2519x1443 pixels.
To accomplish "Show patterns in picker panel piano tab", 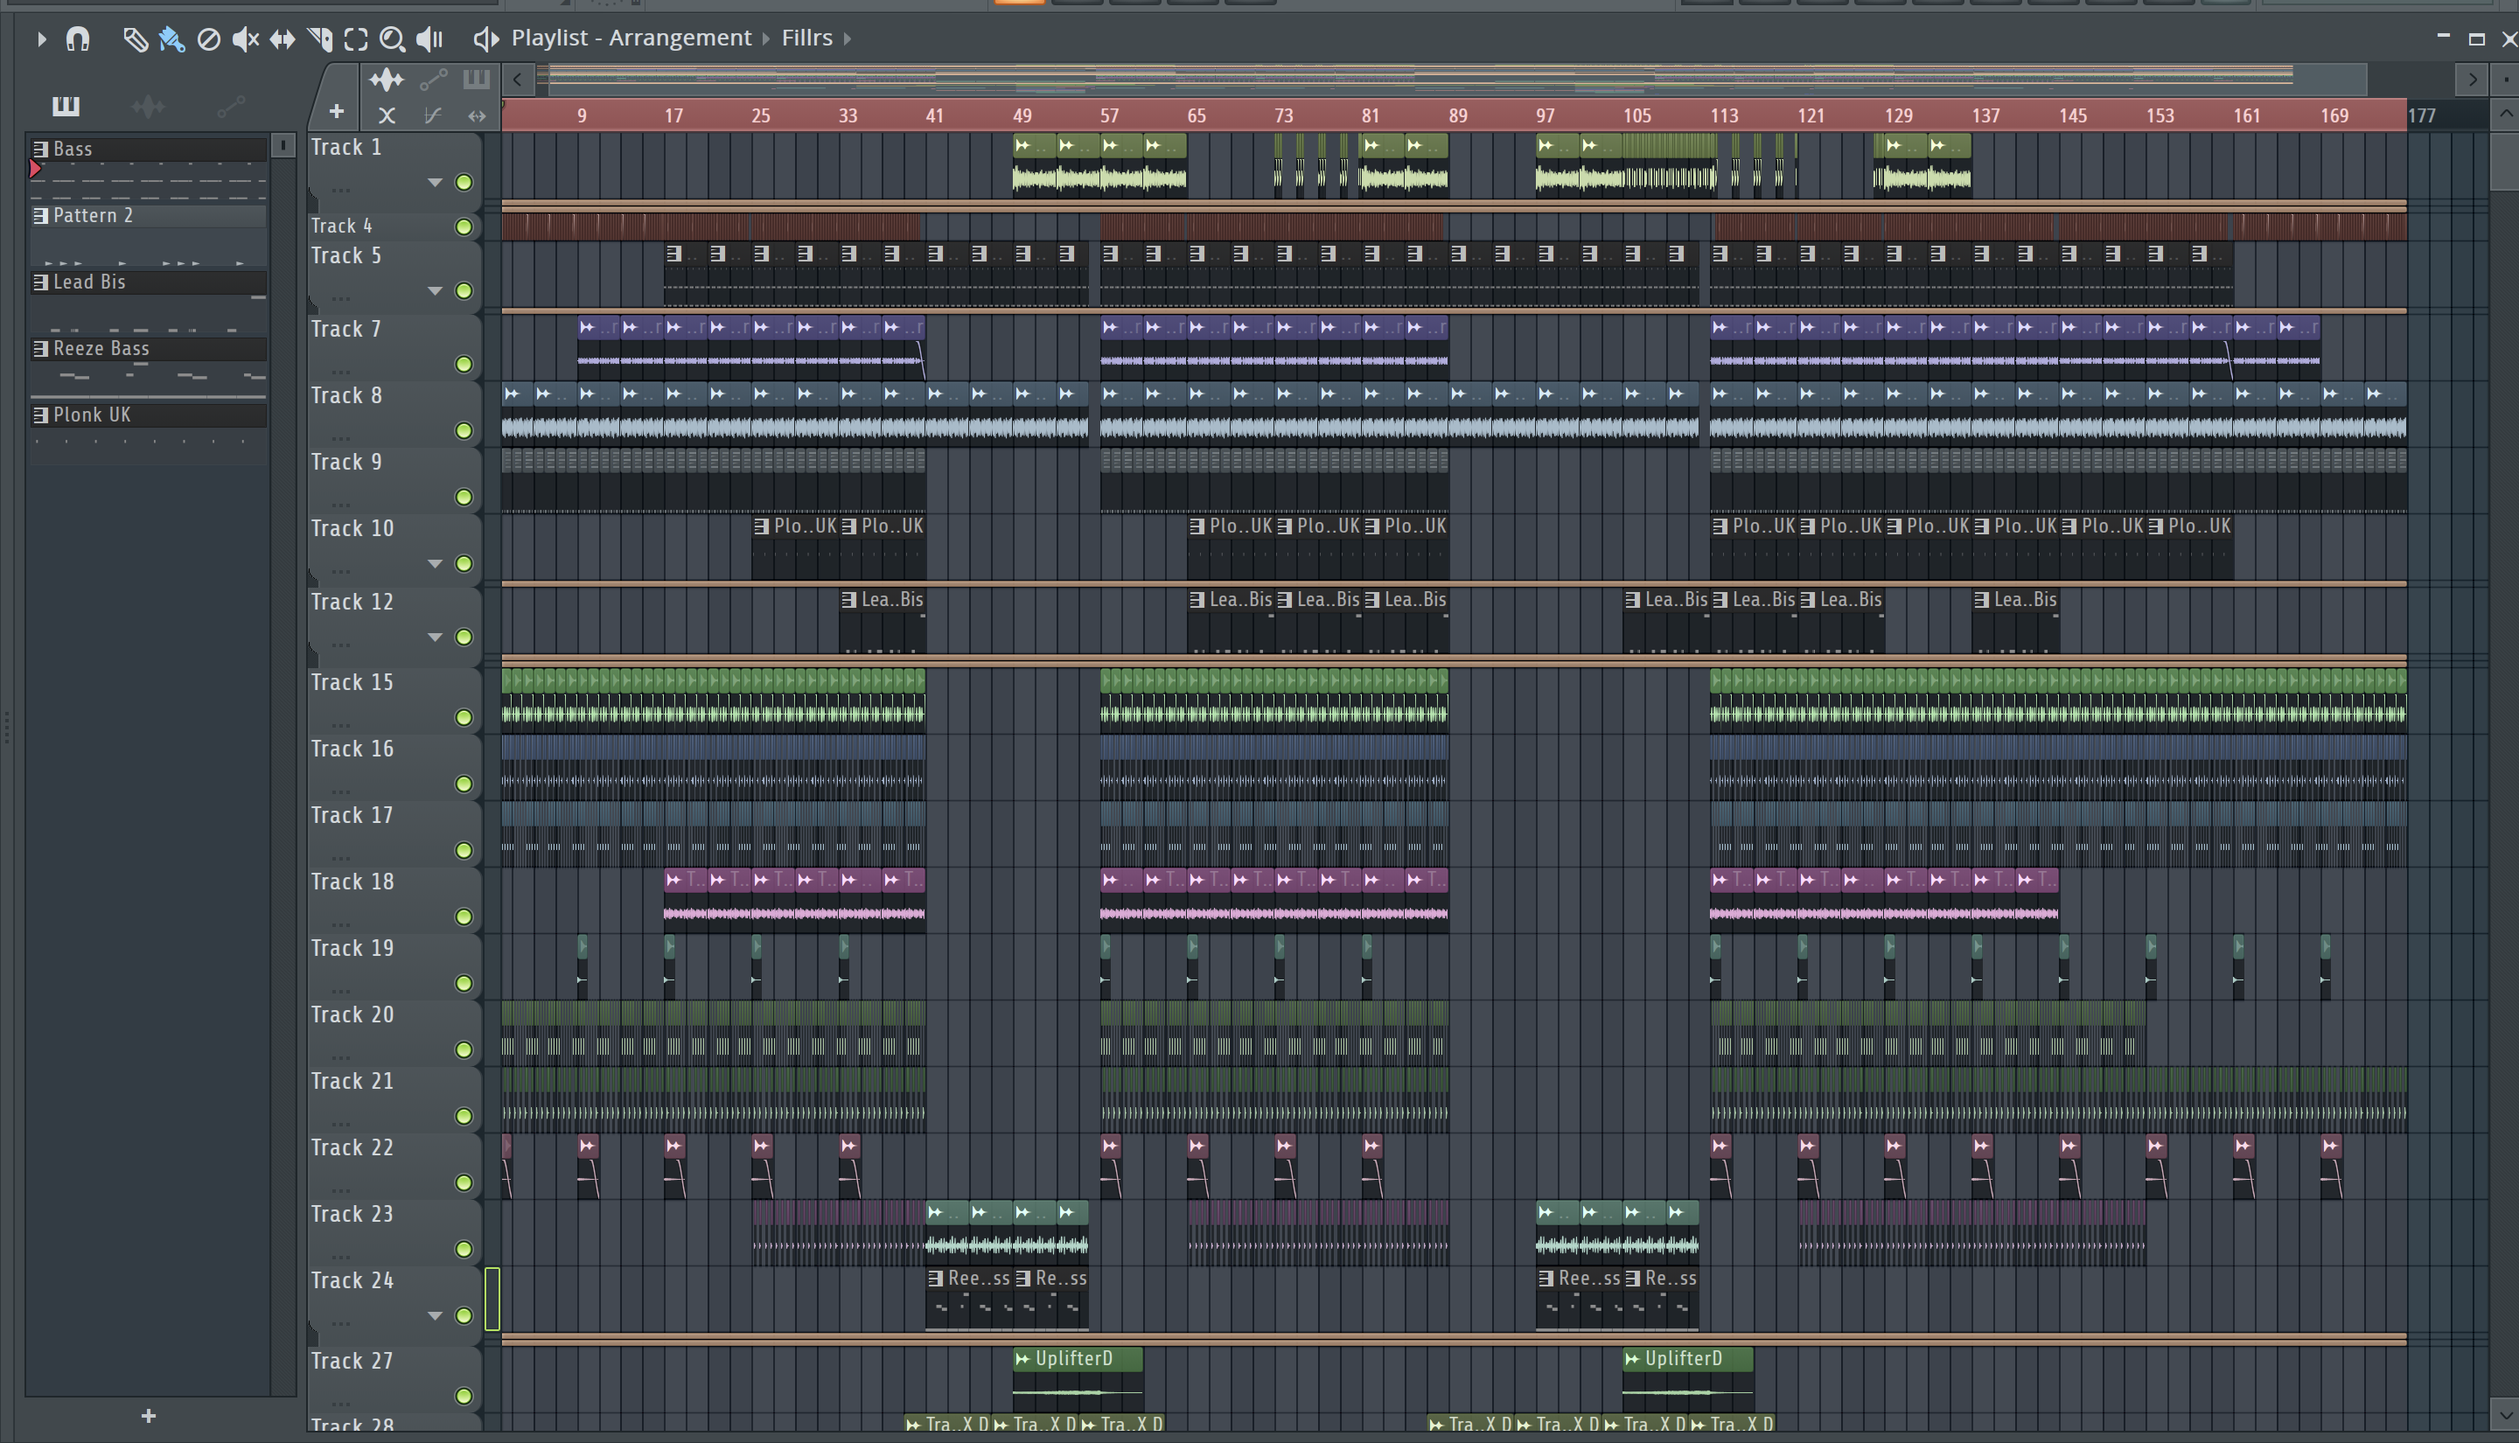I will coord(66,106).
